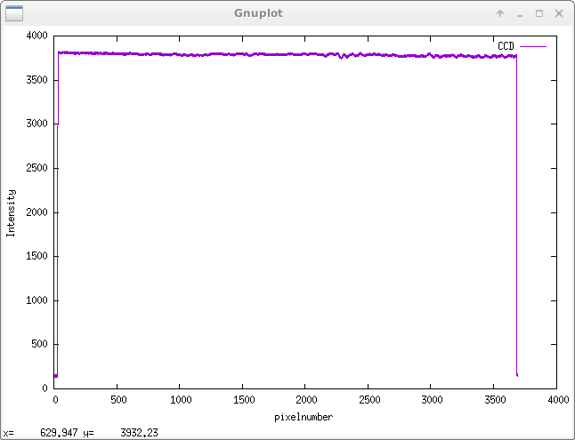575x440 pixels.
Task: Click the x-axis tick label 1000
Action: click(182, 400)
